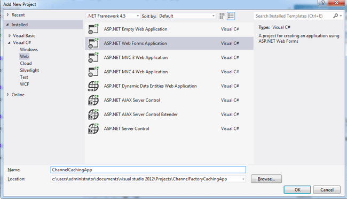Open the .NET Framework 4.5 dropdown
The width and height of the screenshot is (347, 199).
(113, 16)
